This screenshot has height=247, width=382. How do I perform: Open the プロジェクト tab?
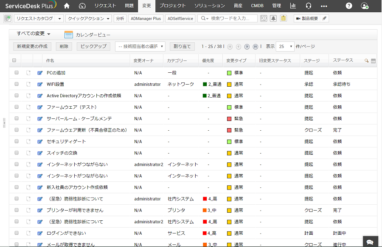172,6
